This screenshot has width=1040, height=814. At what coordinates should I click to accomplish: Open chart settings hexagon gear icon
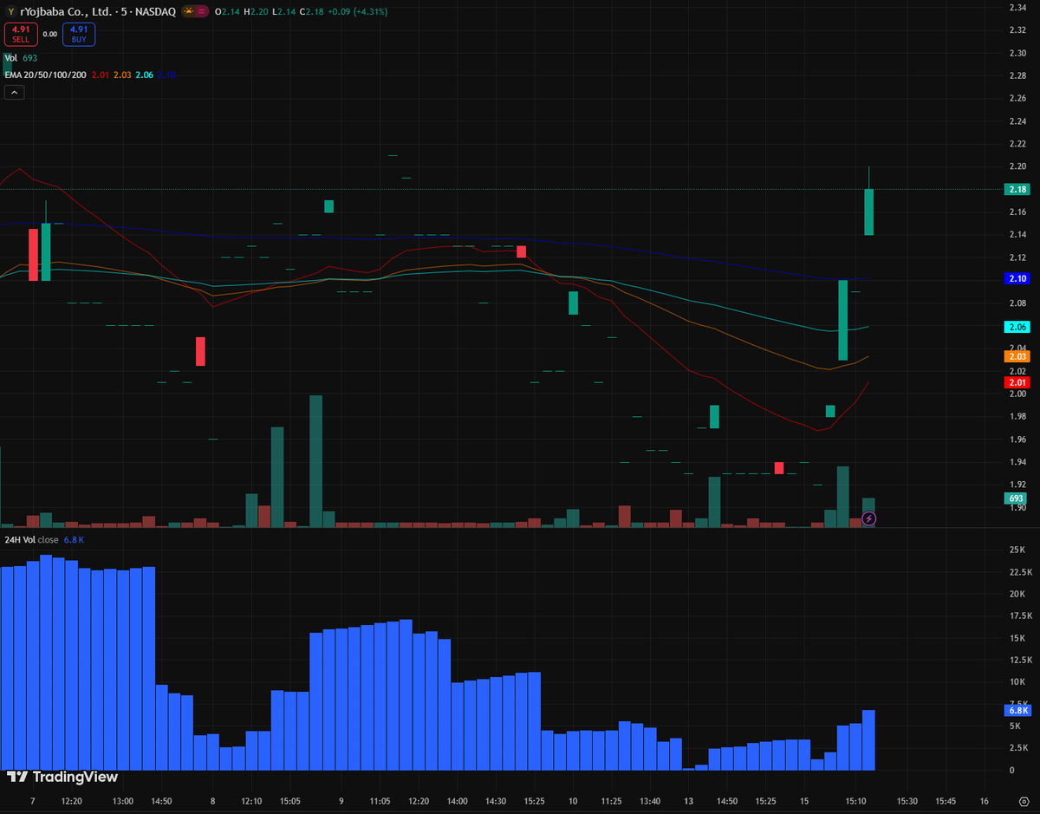[1023, 800]
